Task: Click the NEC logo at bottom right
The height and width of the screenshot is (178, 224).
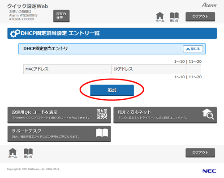Action: tap(209, 171)
